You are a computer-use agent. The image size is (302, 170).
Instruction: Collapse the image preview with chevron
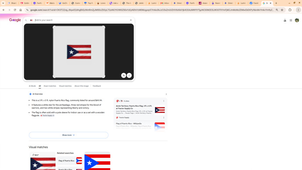tap(131, 20)
